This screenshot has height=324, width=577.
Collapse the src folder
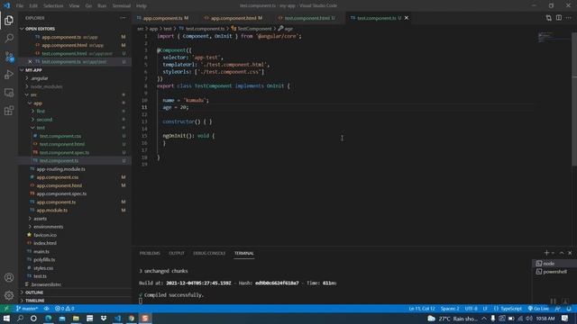33,94
